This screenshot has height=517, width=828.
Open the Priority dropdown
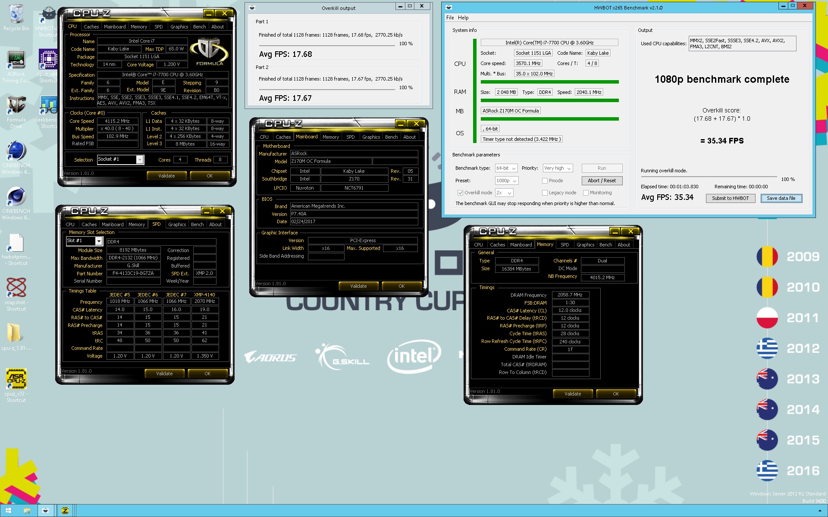[558, 168]
